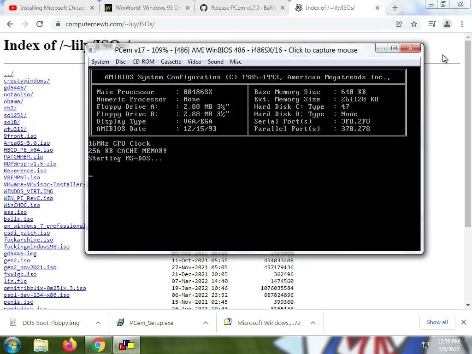Close the downloads bar
This screenshot has height=354, width=472.
(x=464, y=322)
